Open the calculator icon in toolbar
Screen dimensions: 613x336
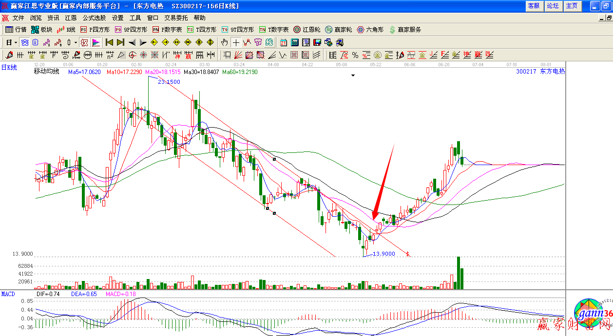pos(295,42)
